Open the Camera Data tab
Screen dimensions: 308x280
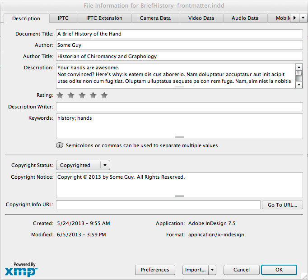[155, 18]
